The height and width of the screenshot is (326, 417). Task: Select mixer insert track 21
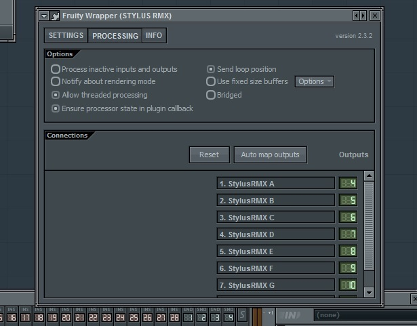pyautogui.click(x=79, y=316)
